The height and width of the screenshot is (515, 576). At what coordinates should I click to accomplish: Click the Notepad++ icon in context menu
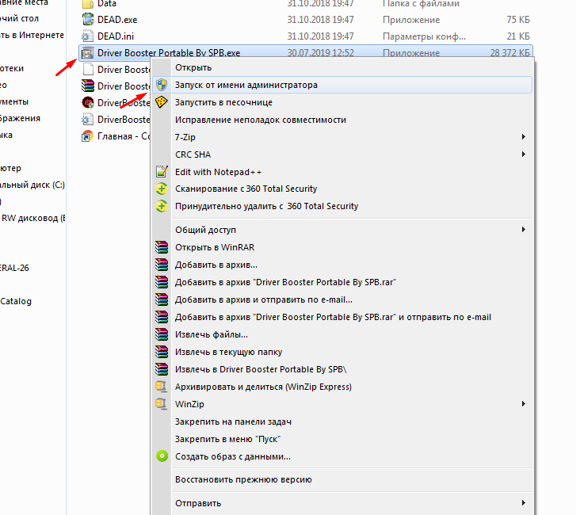pyautogui.click(x=162, y=172)
